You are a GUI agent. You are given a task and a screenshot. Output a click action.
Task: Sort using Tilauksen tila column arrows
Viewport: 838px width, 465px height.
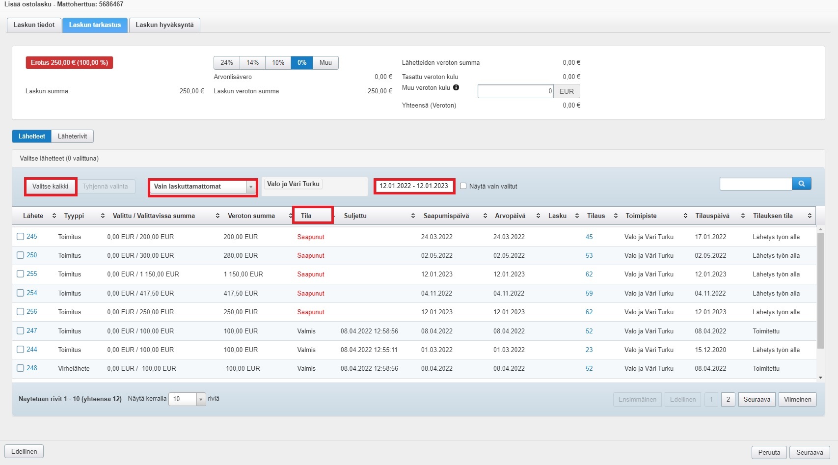pos(810,216)
